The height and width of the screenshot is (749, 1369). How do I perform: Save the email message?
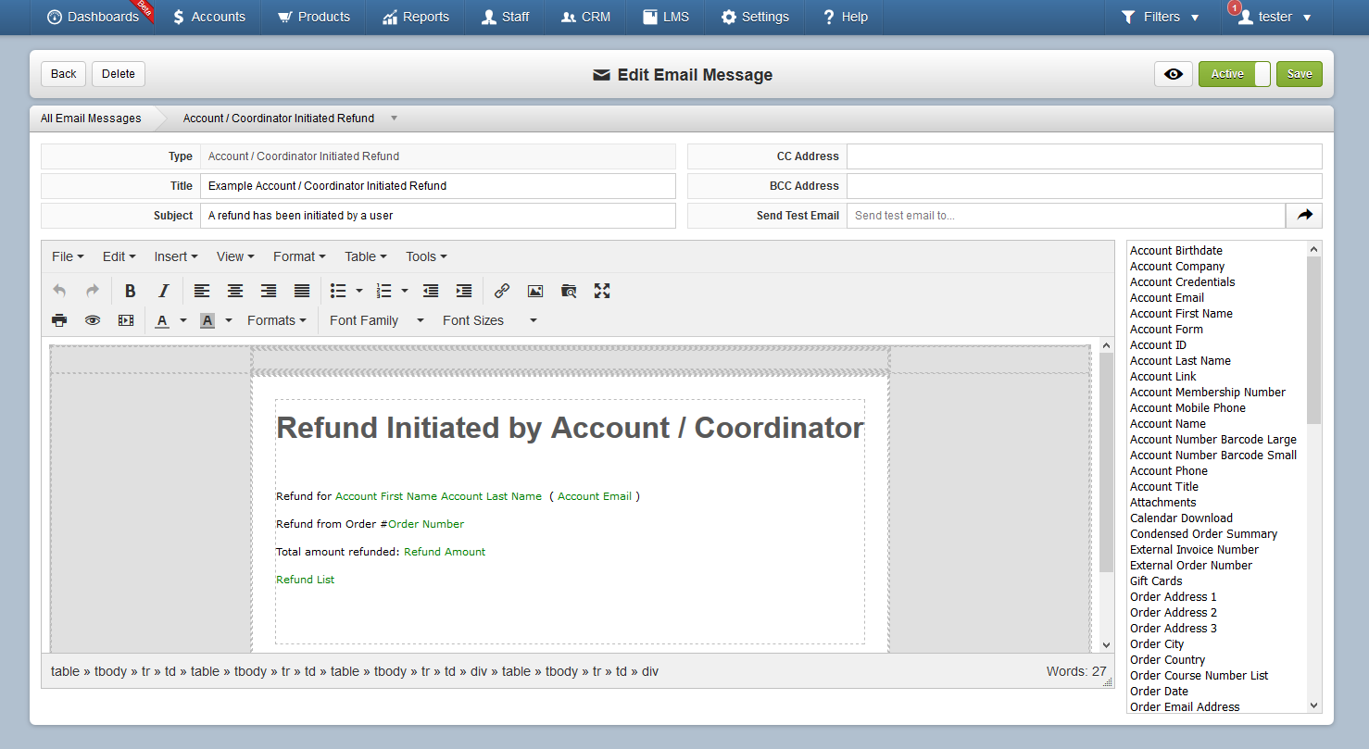point(1300,74)
